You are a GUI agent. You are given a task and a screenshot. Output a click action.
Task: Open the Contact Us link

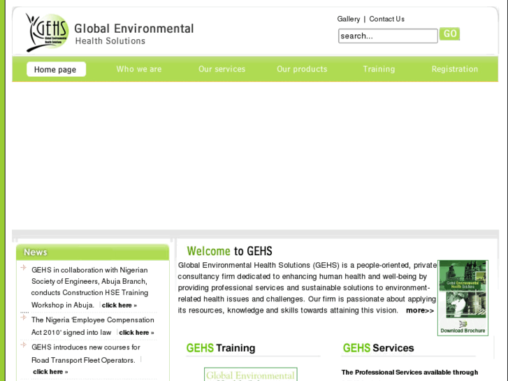pyautogui.click(x=387, y=19)
